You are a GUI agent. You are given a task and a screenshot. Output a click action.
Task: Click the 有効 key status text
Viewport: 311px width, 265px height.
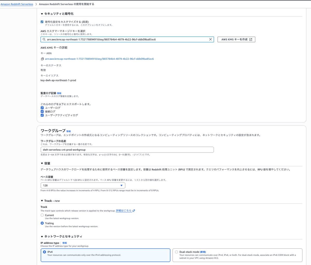click(x=43, y=70)
